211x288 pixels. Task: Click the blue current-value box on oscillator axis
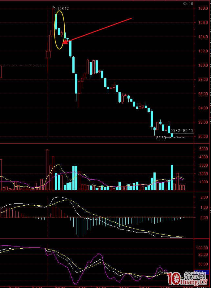click(202, 272)
